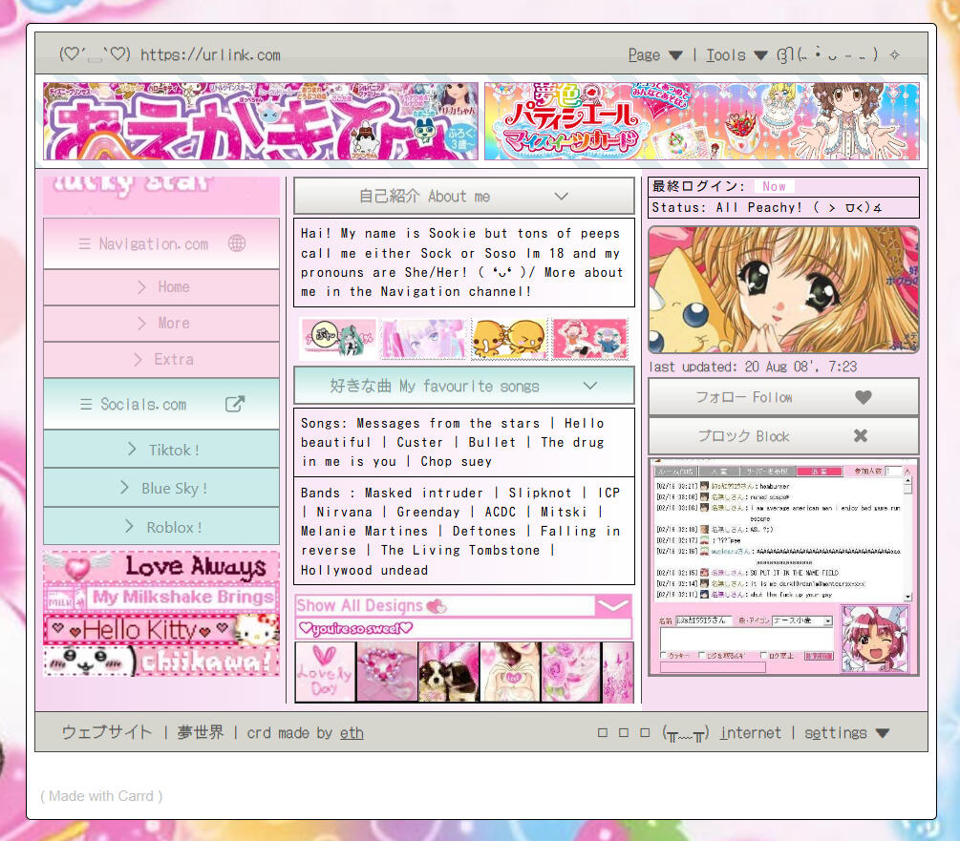Click the orange chick characters stamp
Viewport: 960px width, 841px height.
click(509, 338)
